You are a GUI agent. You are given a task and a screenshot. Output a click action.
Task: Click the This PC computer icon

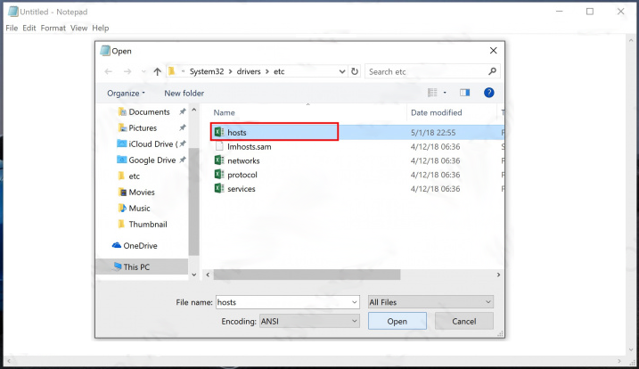(118, 266)
